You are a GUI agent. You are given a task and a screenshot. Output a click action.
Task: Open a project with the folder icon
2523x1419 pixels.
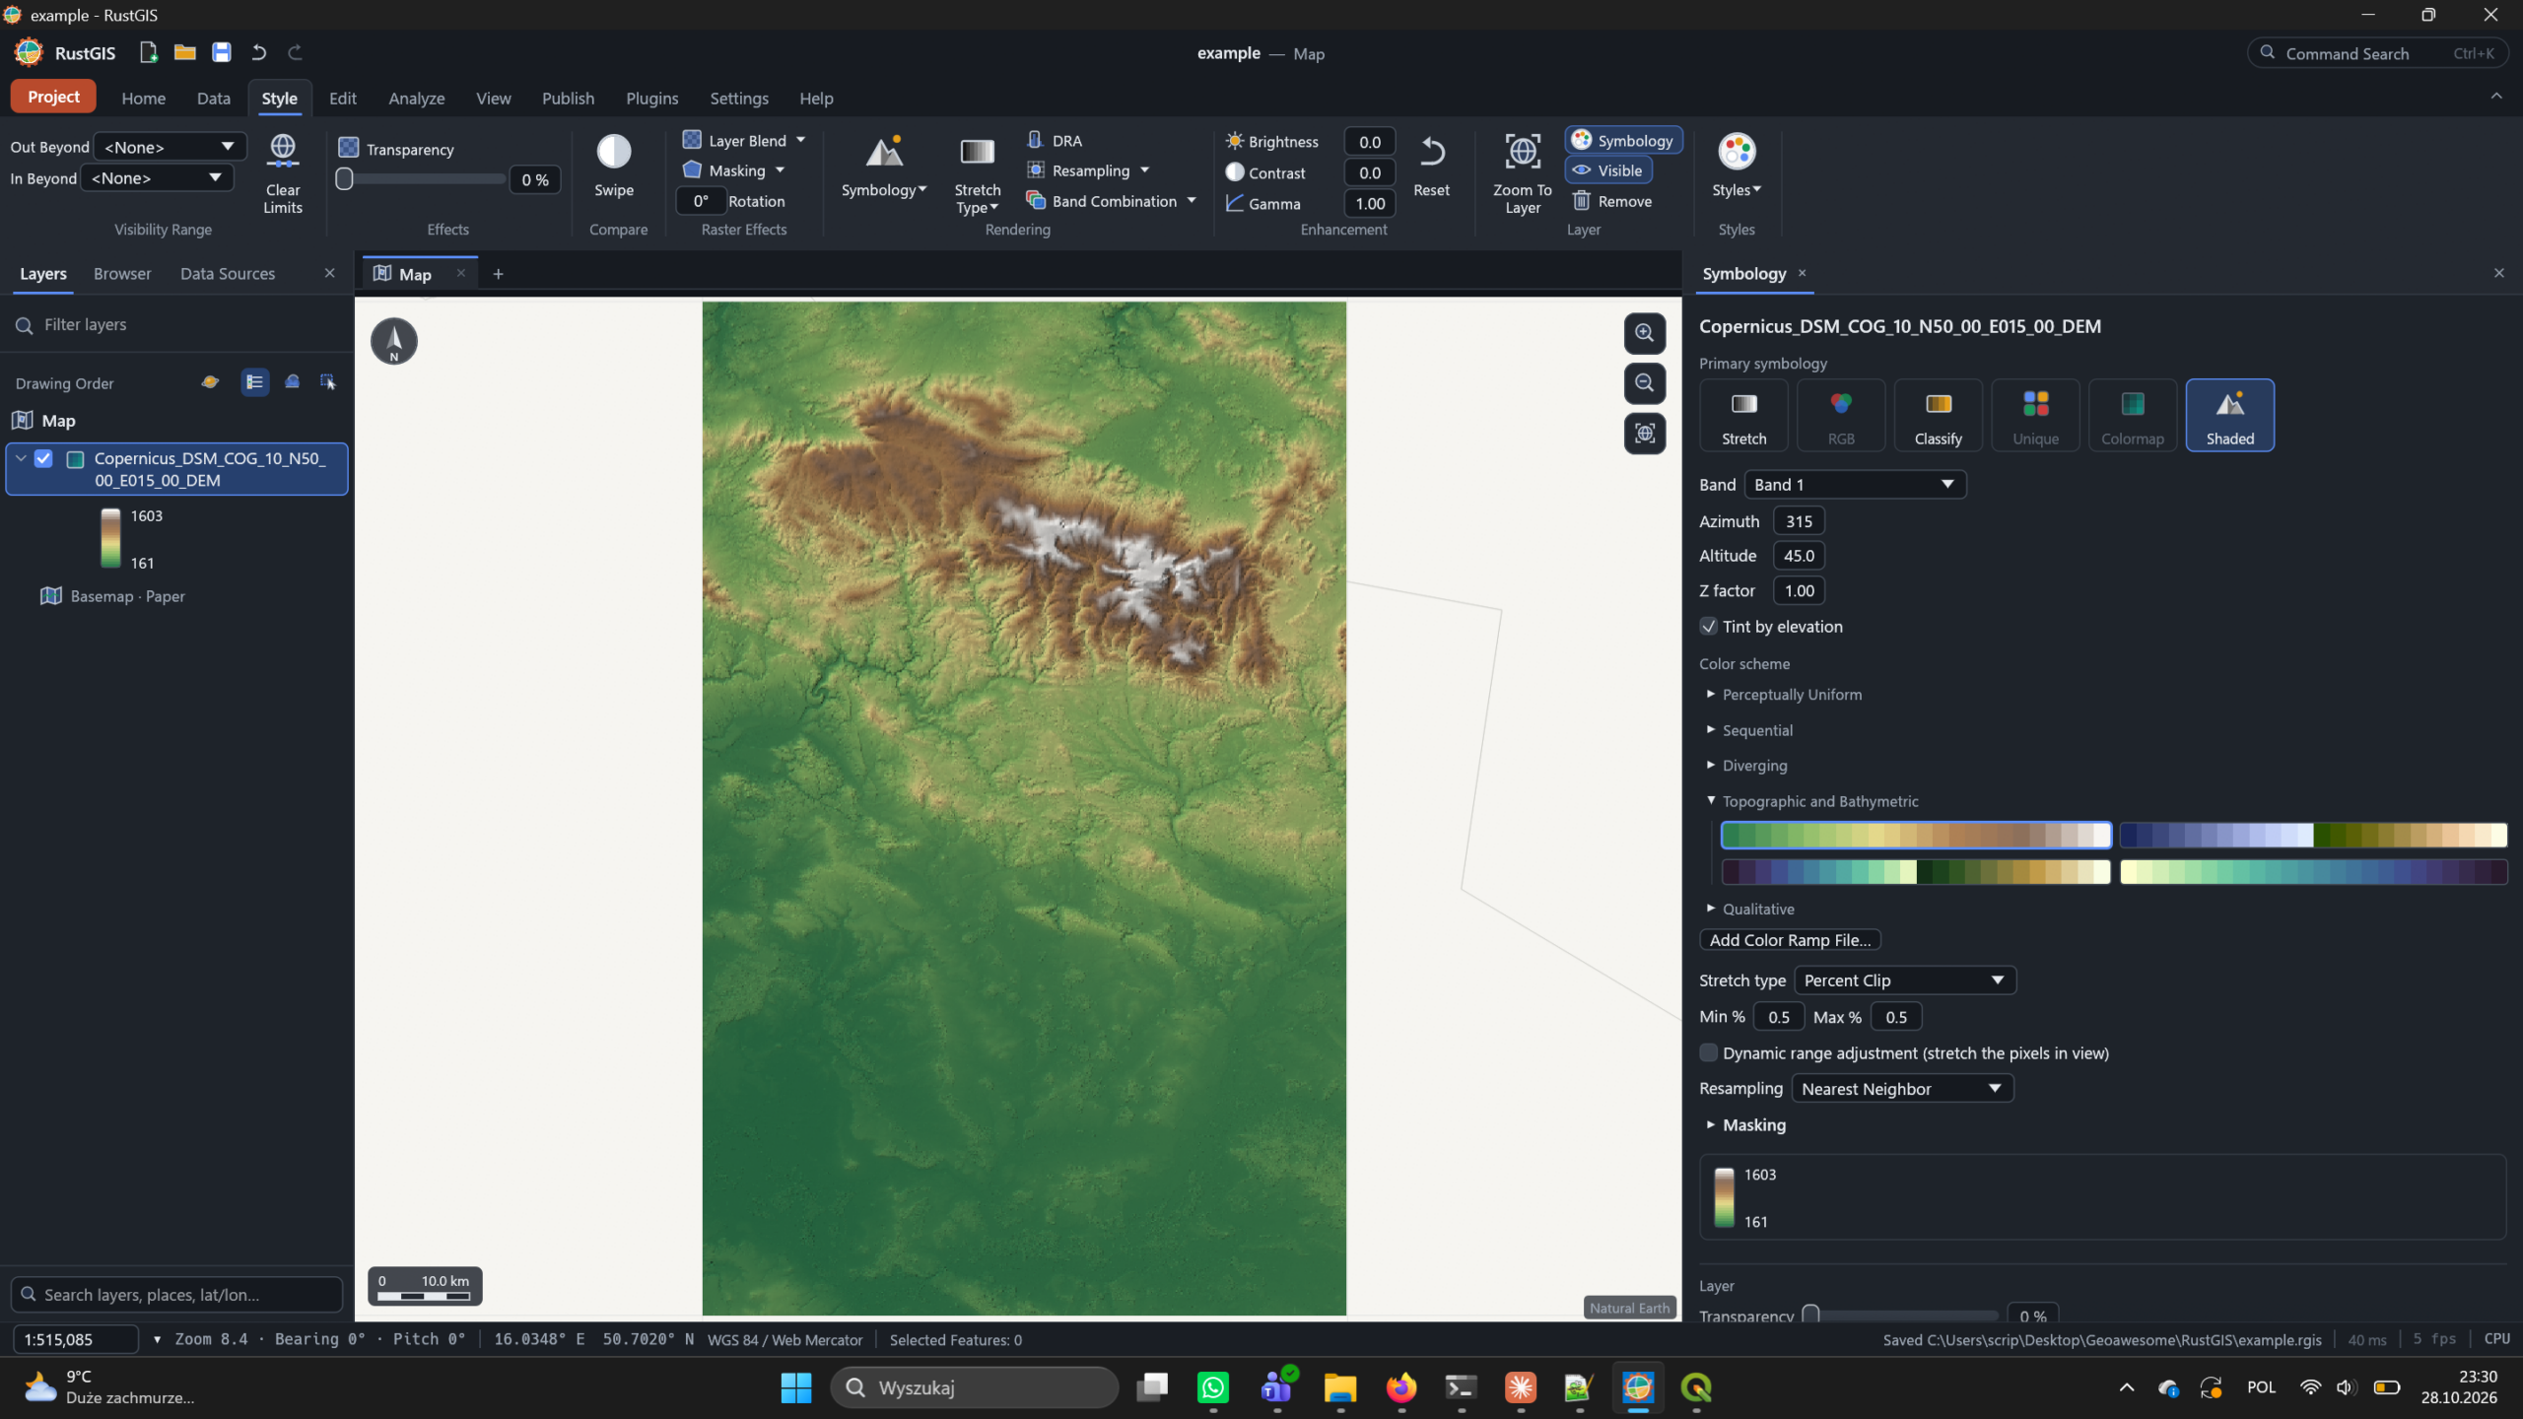click(x=184, y=52)
